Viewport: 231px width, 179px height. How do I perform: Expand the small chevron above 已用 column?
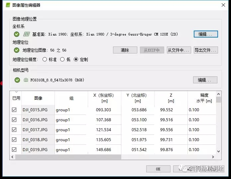[x=16, y=92]
